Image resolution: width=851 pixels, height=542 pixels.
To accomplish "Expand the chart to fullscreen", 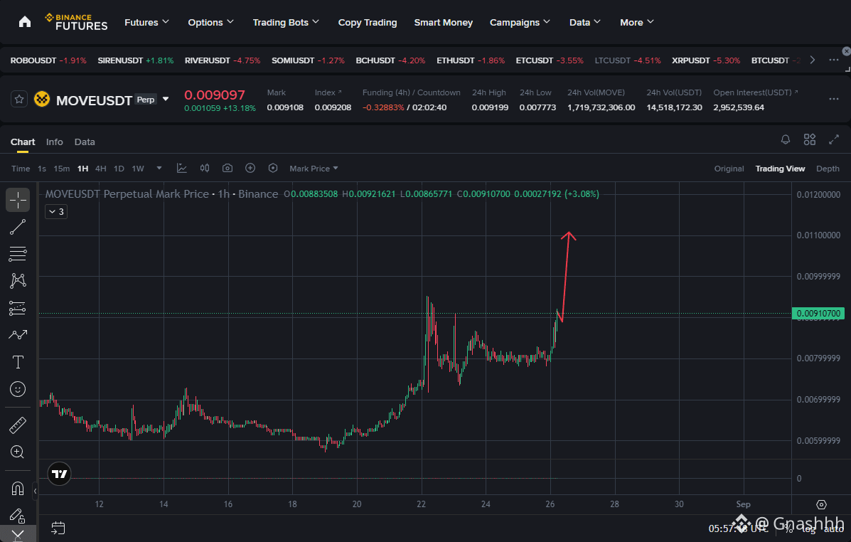I will coord(834,139).
